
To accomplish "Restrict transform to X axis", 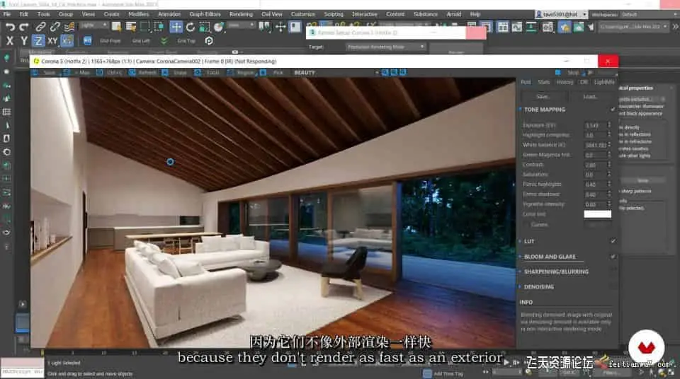I will click(x=10, y=41).
